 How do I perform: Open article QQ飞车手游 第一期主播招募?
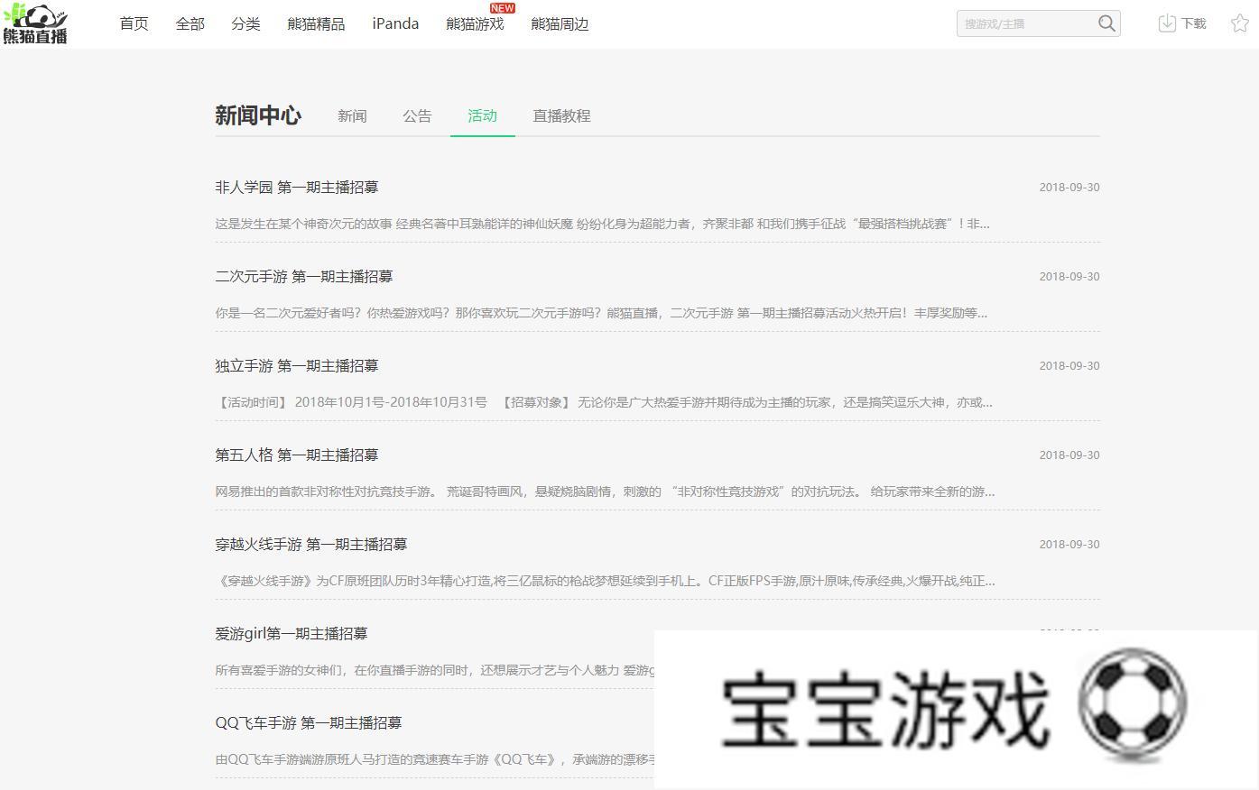(x=308, y=723)
